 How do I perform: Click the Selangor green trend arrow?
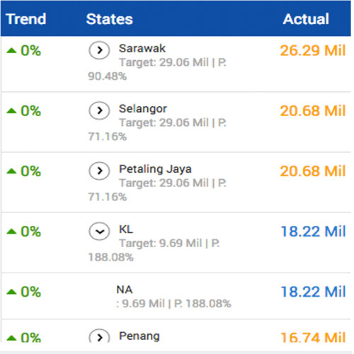click(11, 110)
